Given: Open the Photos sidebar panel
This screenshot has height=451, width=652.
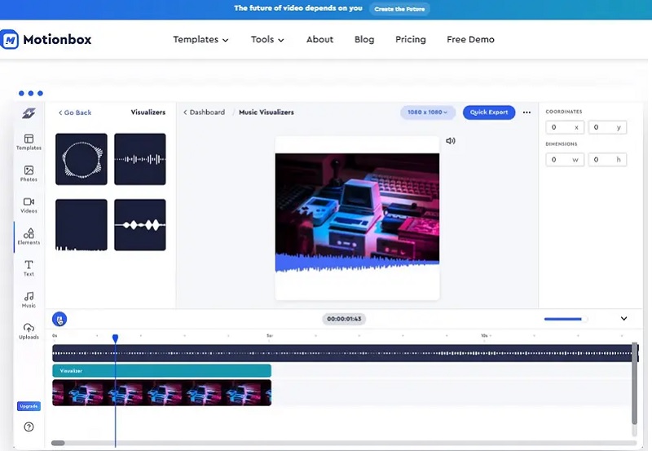Looking at the screenshot, I should point(29,173).
